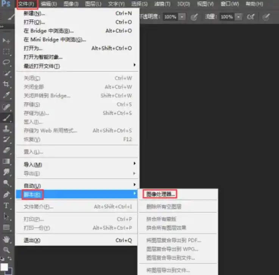This screenshot has height=275, width=279.
Task: Select the Dodge tool
Action: pyautogui.click(x=6, y=183)
